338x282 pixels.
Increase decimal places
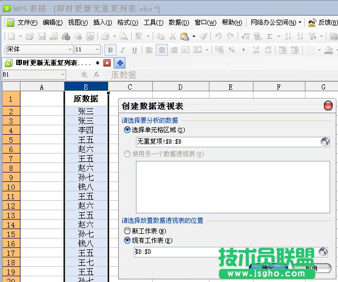click(x=256, y=50)
